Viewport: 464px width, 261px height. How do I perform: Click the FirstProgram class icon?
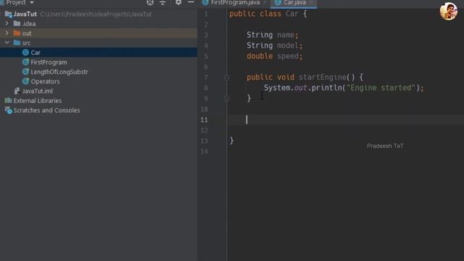26,62
